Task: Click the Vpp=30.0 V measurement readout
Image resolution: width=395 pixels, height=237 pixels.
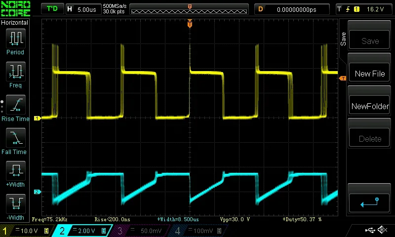Action: point(235,219)
